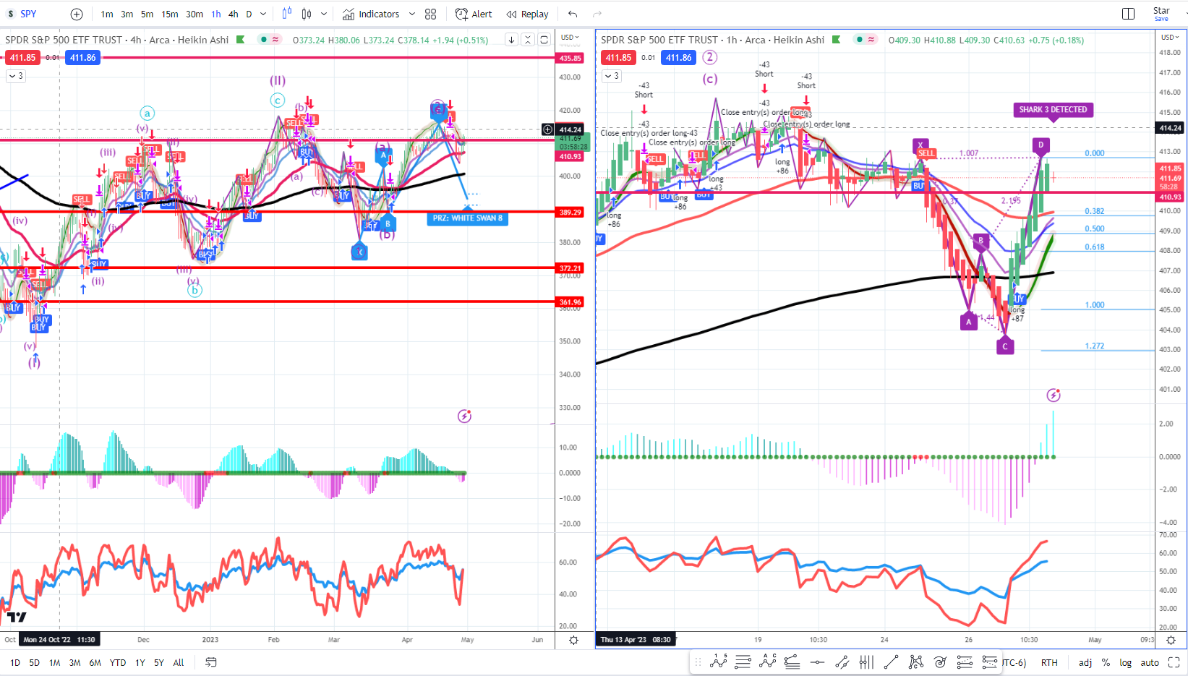The width and height of the screenshot is (1188, 676).
Task: Toggle the percent scale
Action: (1106, 662)
